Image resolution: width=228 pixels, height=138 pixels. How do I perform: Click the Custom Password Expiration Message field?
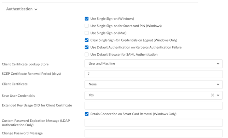pos(153,123)
